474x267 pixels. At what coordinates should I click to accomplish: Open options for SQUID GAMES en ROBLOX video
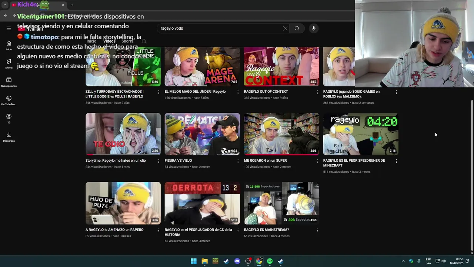[x=396, y=92]
